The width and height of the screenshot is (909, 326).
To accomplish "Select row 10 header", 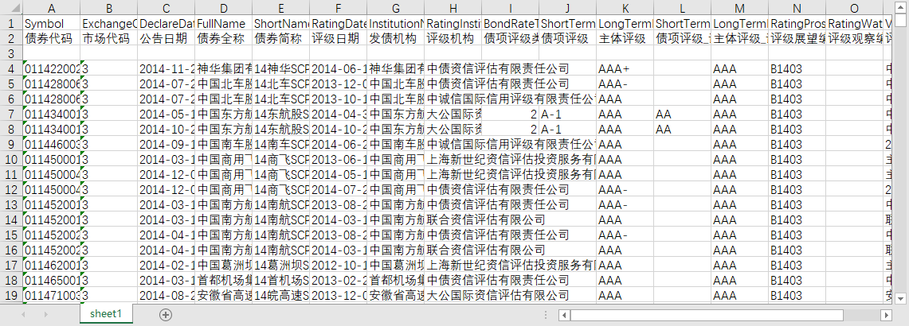I will coord(12,159).
